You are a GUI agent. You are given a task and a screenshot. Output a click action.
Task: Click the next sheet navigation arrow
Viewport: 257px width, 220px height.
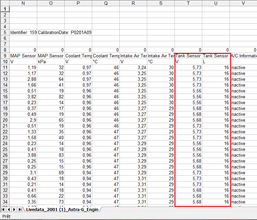(x=15, y=209)
